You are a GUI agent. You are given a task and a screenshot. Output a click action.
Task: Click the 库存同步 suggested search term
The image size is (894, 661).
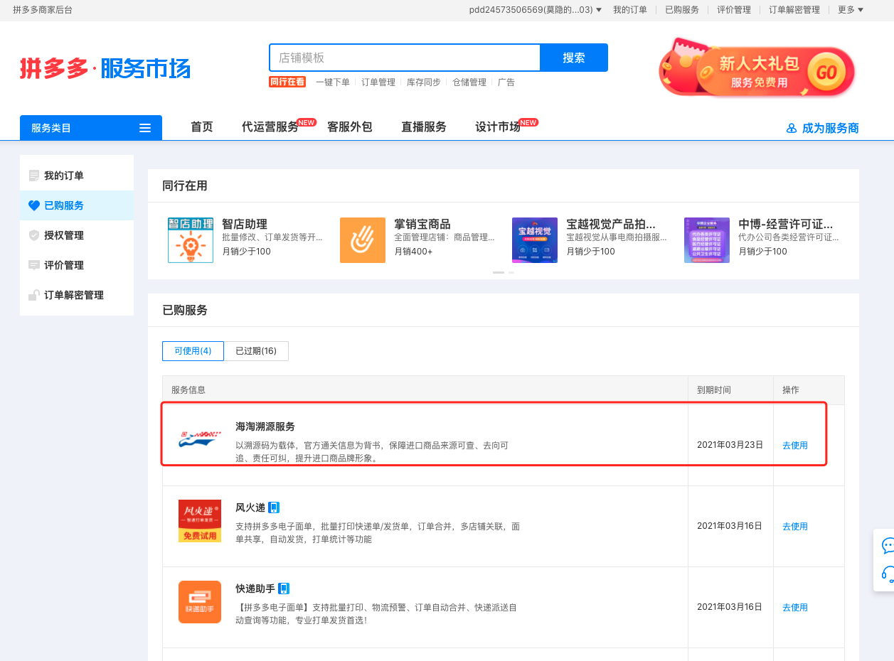tap(424, 82)
